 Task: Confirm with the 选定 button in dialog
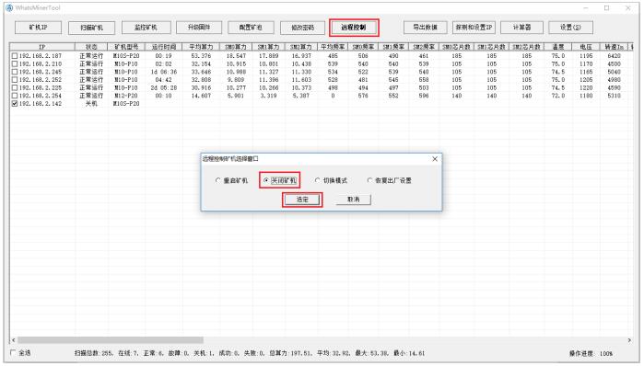[302, 200]
